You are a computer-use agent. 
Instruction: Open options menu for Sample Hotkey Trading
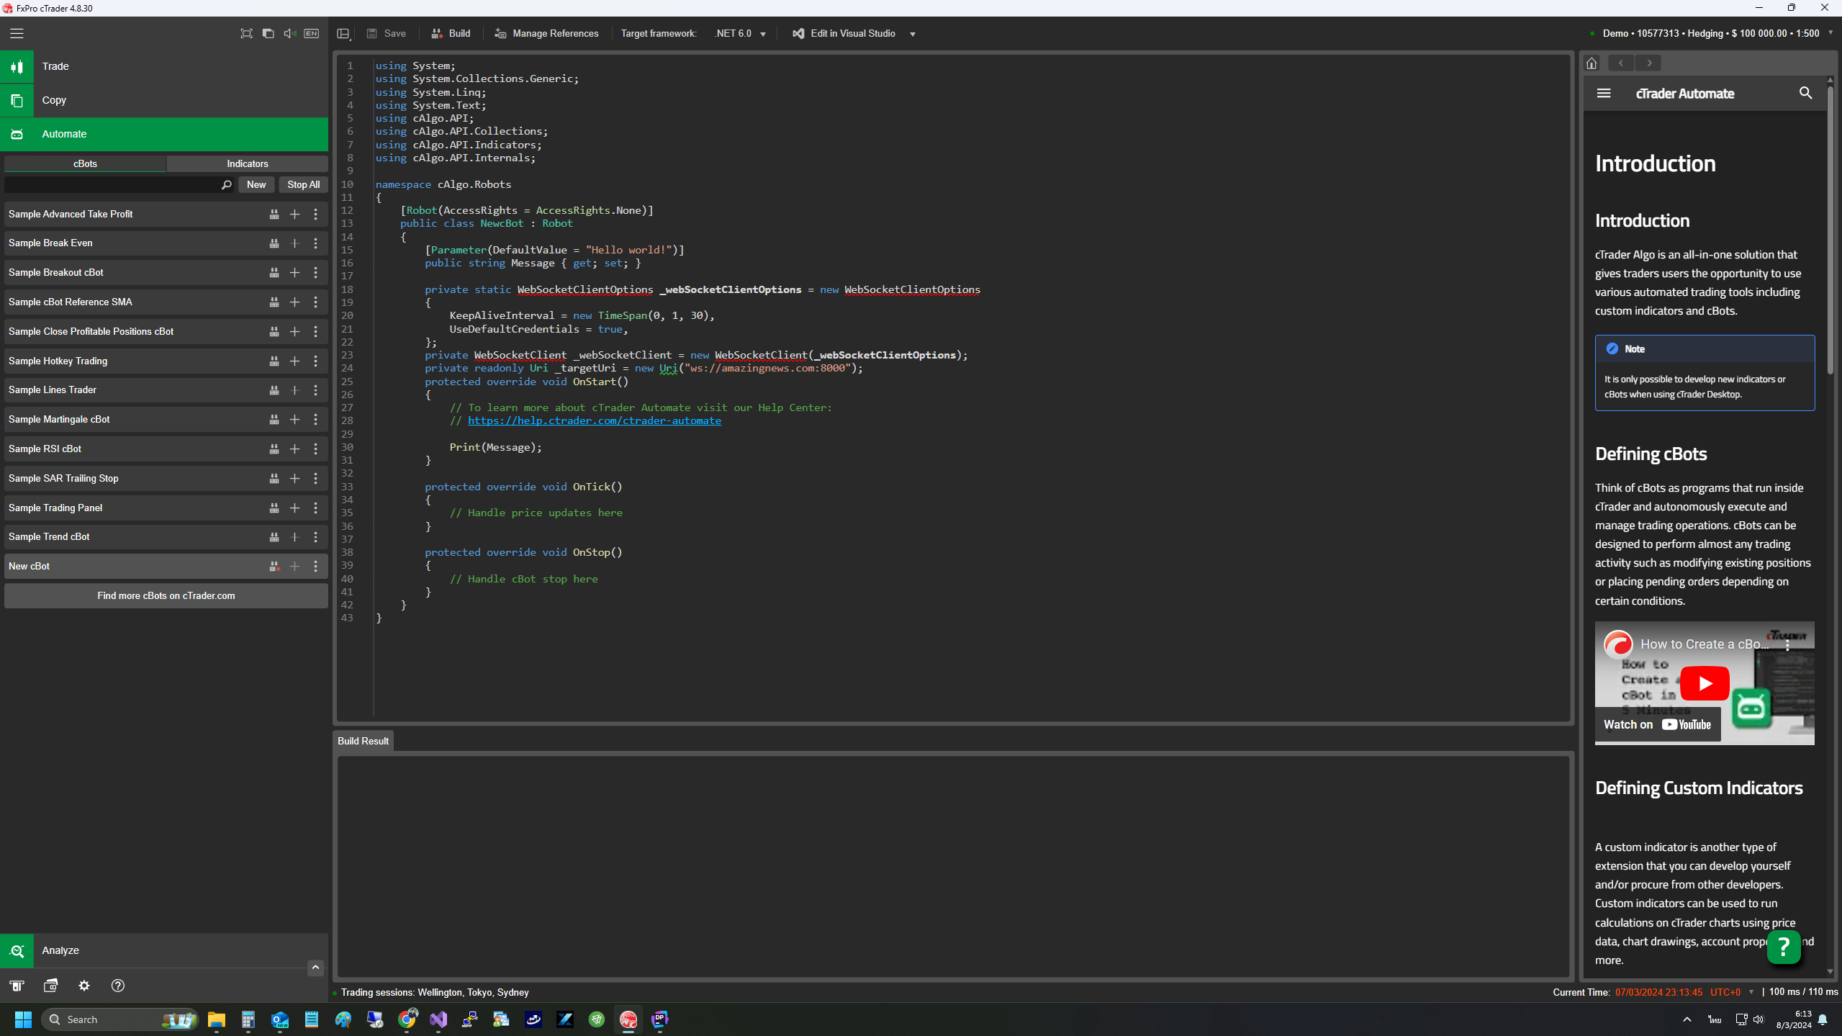pyautogui.click(x=315, y=361)
